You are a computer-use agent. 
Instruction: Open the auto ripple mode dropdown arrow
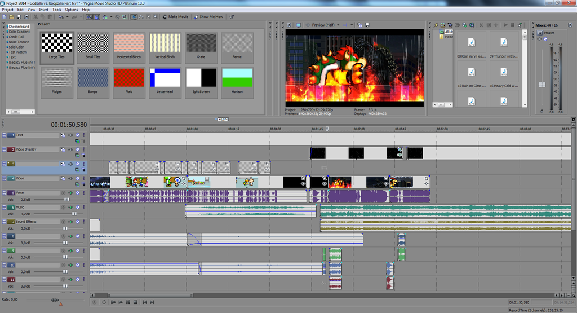[x=111, y=16]
